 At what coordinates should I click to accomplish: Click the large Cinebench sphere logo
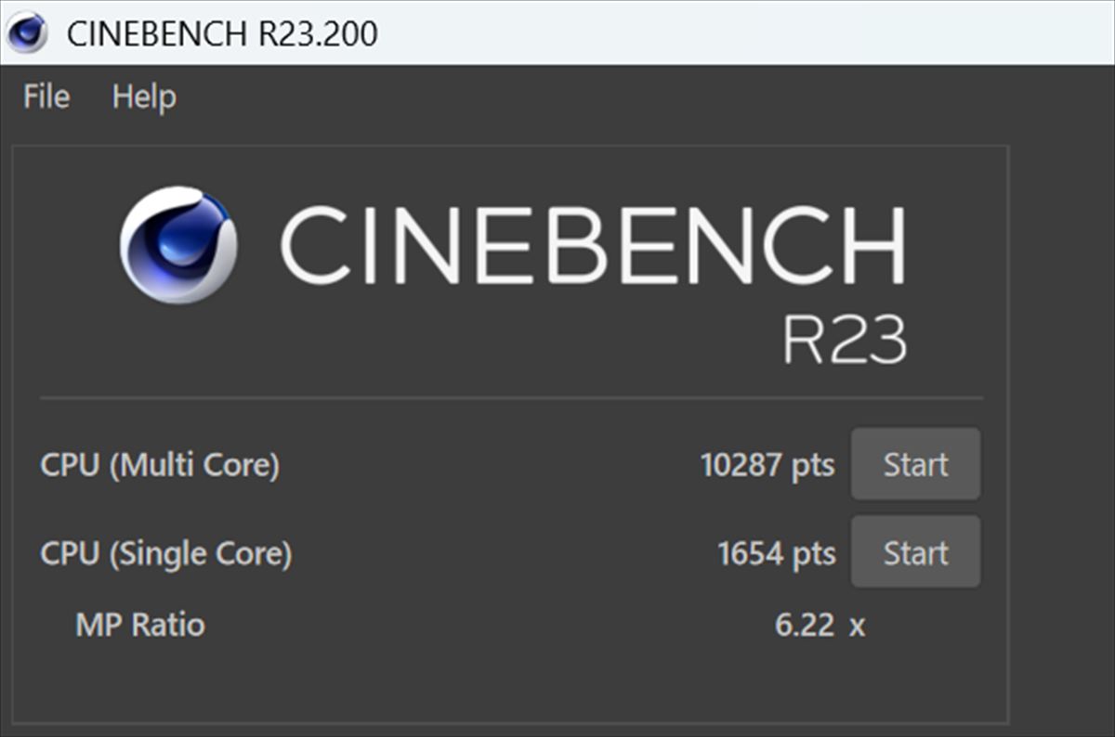178,245
